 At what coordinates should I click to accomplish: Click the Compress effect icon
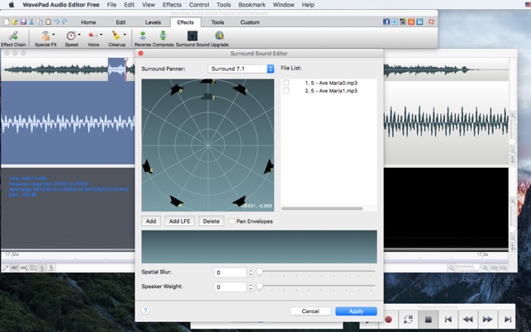pos(163,37)
